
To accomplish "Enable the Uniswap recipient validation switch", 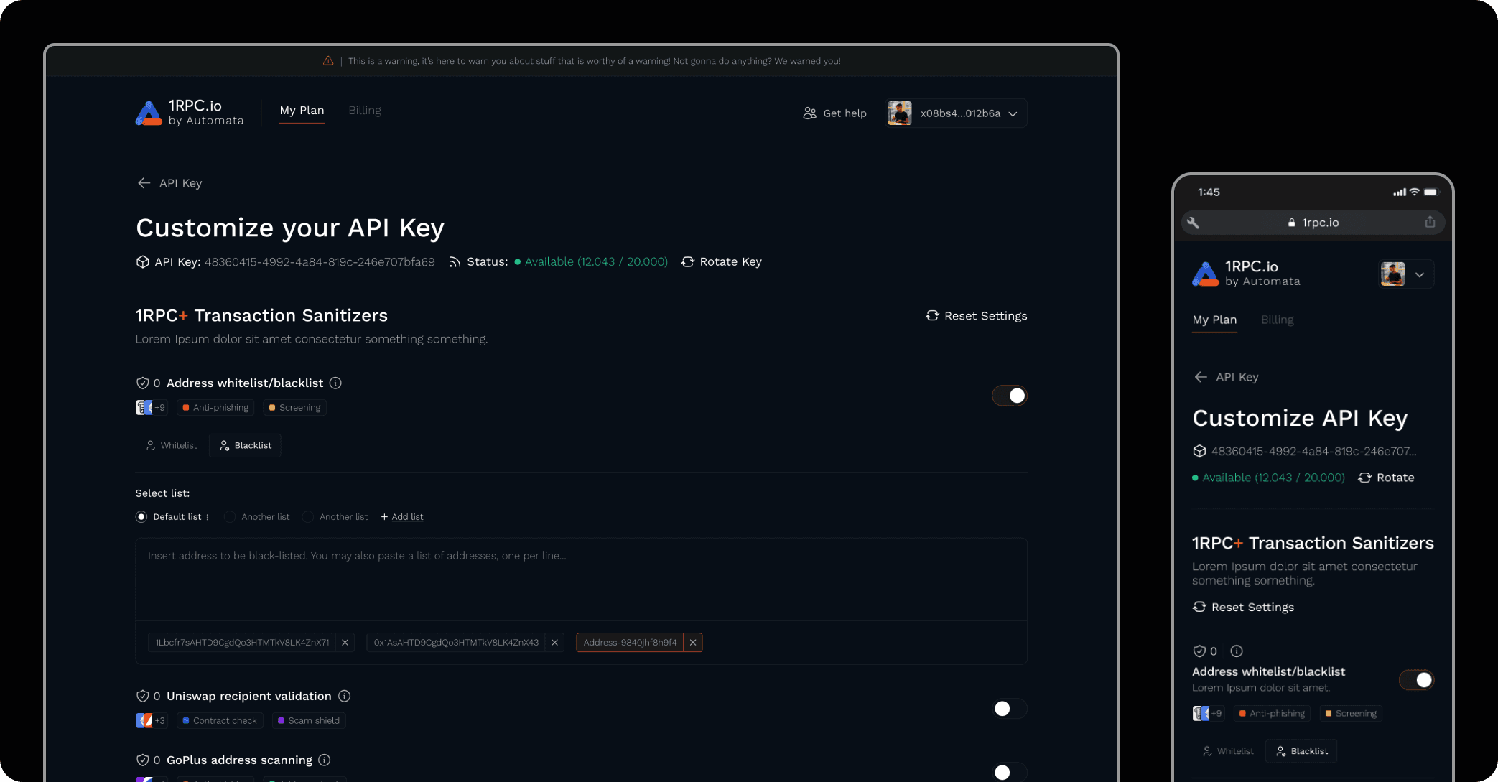I will pyautogui.click(x=1009, y=709).
